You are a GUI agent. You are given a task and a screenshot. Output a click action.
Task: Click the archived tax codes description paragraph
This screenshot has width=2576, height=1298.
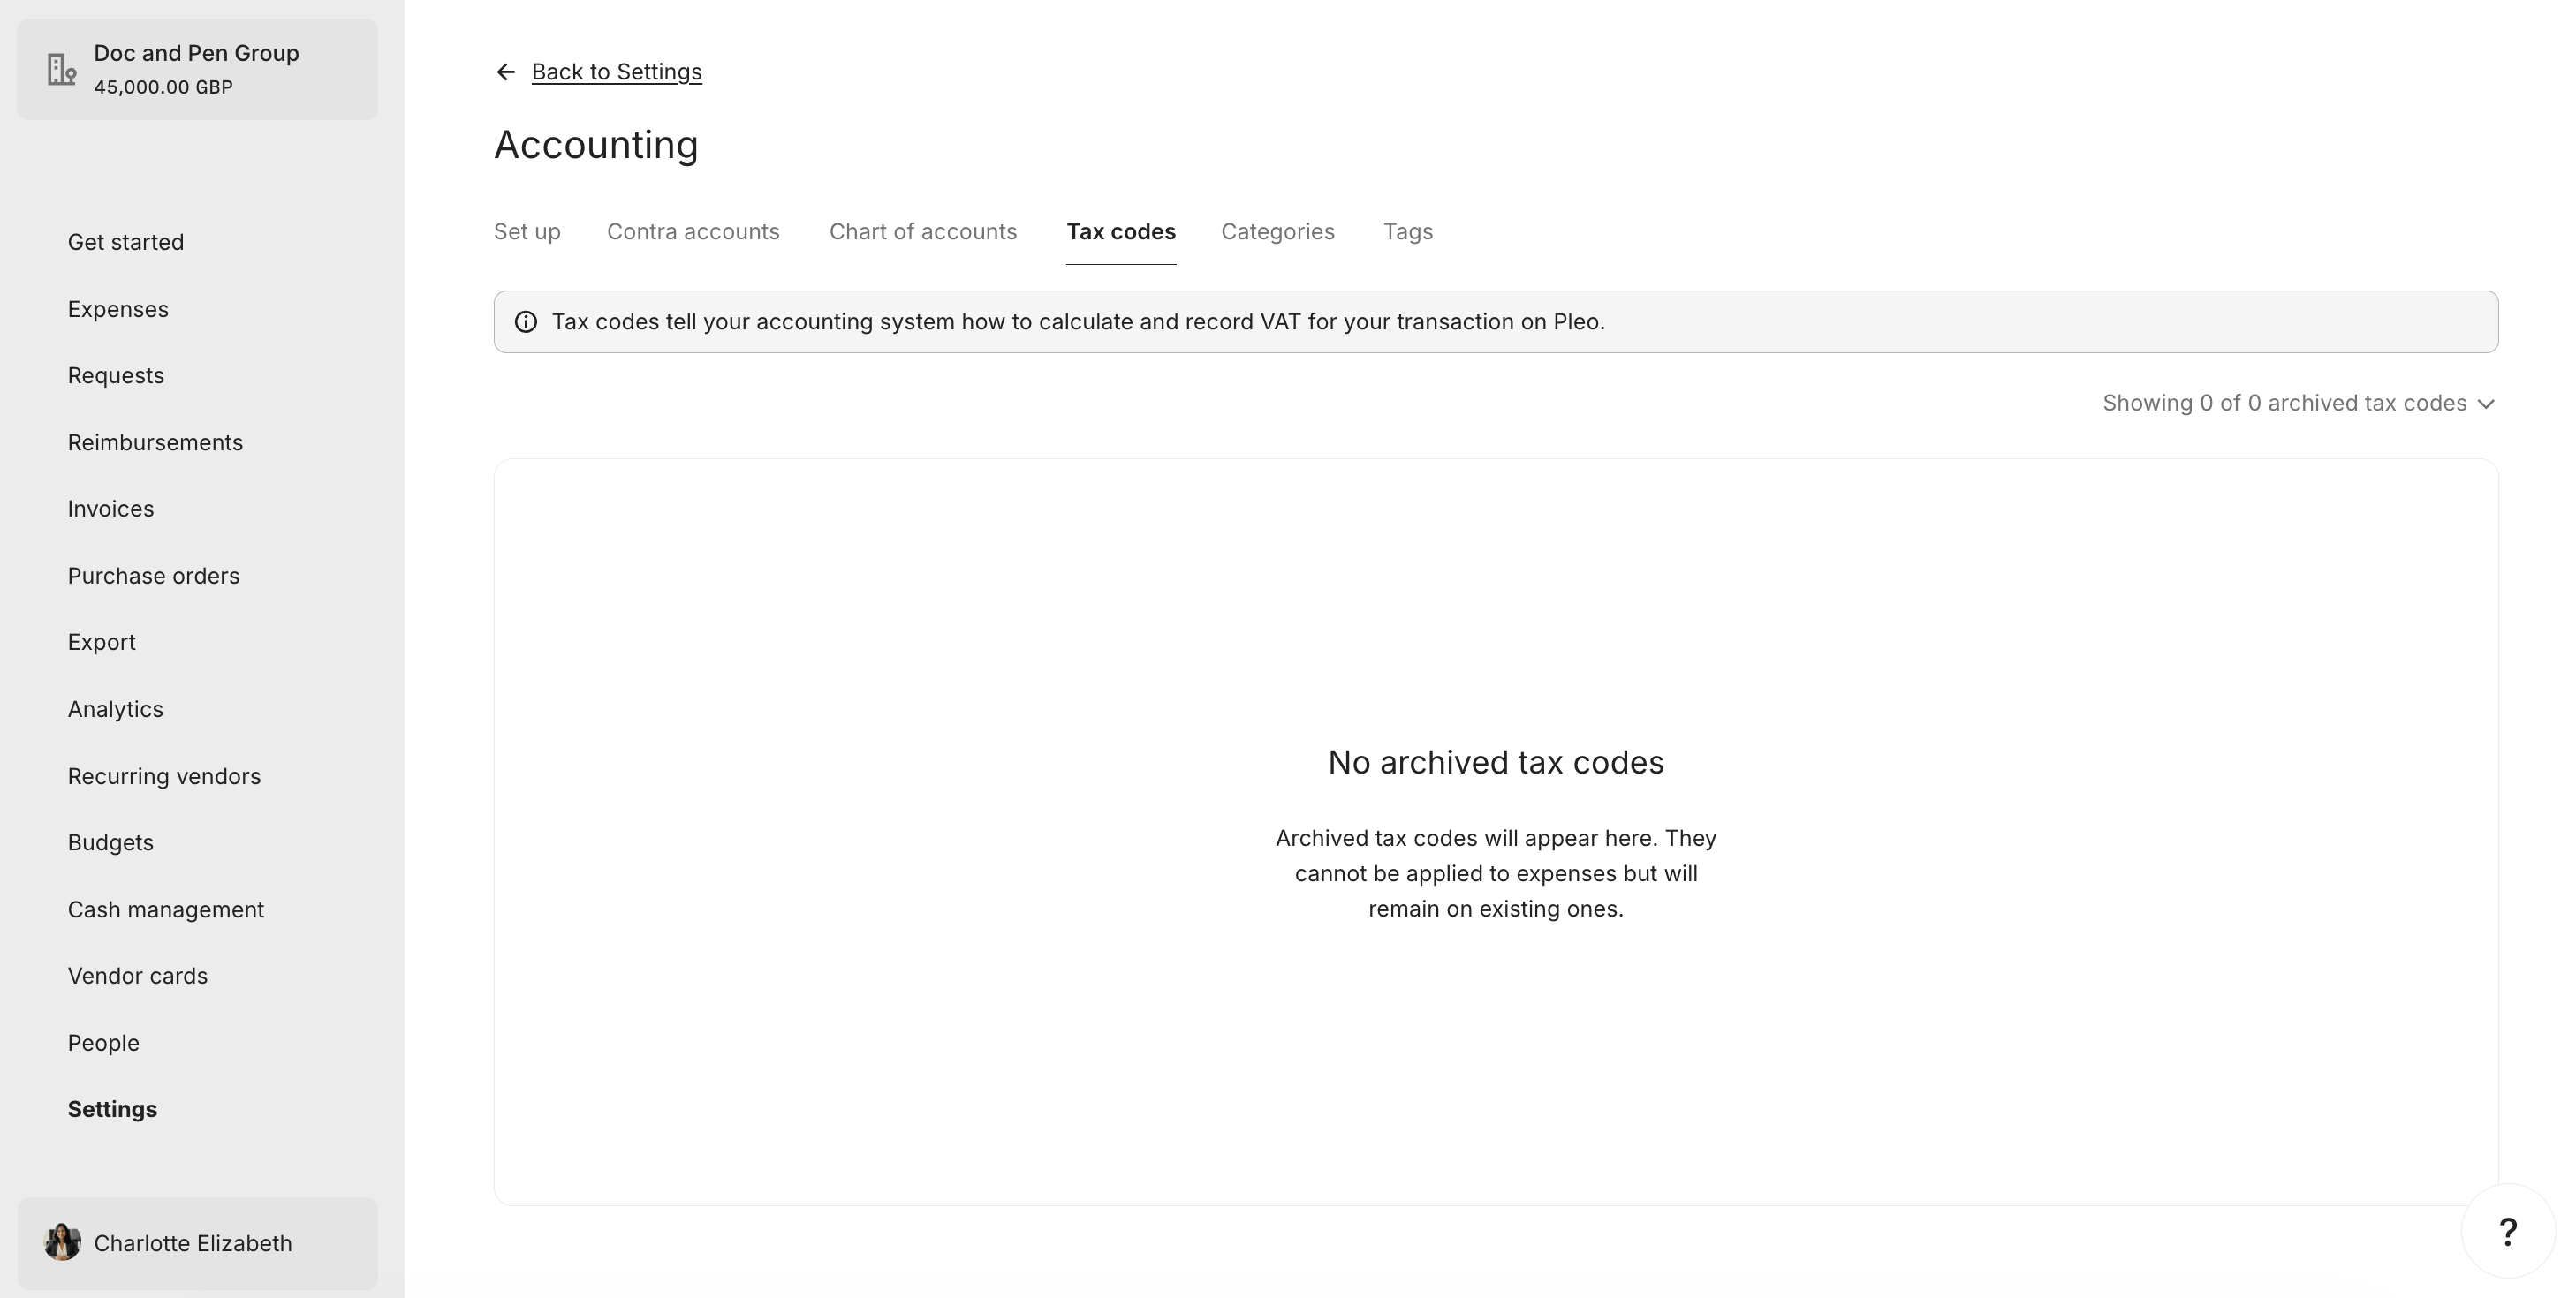(1496, 873)
